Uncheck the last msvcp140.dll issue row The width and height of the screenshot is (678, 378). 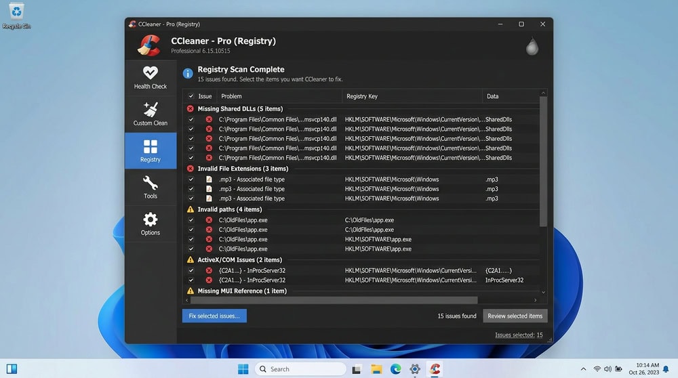191,158
